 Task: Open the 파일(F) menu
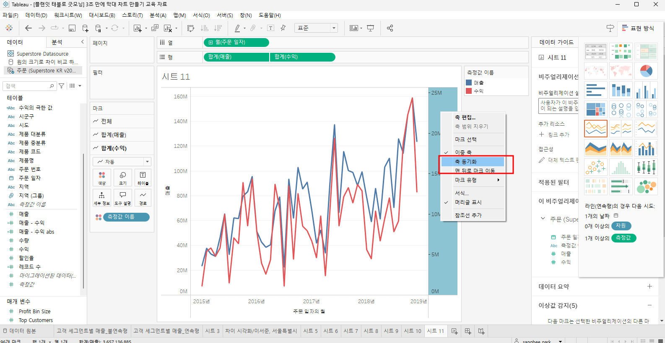[x=10, y=15]
